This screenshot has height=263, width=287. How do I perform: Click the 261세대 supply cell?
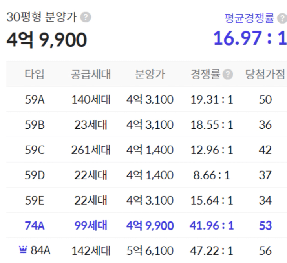tap(91, 150)
